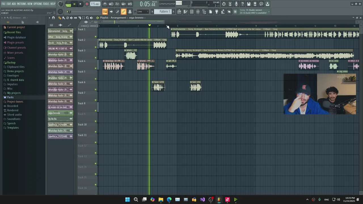Select the playlist Slice tool
Screen dimensions: 363x204
point(79,18)
